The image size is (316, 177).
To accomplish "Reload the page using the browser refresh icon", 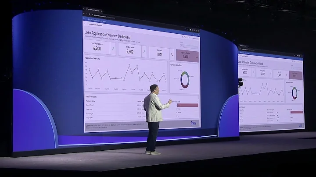I will pyautogui.click(x=89, y=14).
